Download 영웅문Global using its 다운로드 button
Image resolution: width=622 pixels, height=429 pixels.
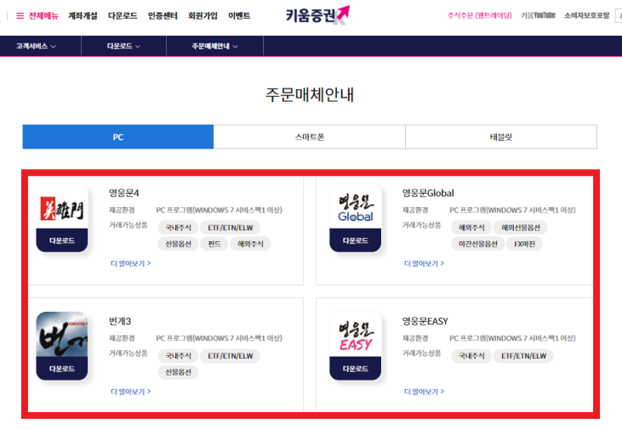coord(356,240)
